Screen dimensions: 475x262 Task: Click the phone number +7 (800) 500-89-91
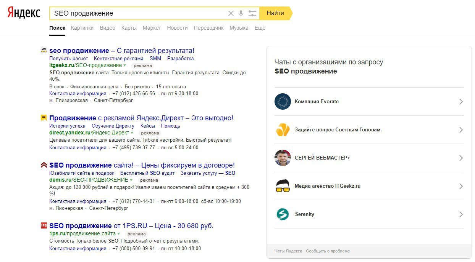point(134,249)
